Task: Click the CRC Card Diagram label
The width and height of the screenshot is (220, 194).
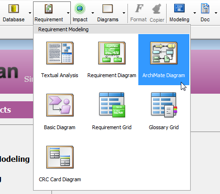Action: [60, 179]
